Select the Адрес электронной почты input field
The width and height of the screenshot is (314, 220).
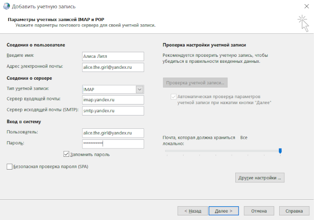tap(112, 67)
